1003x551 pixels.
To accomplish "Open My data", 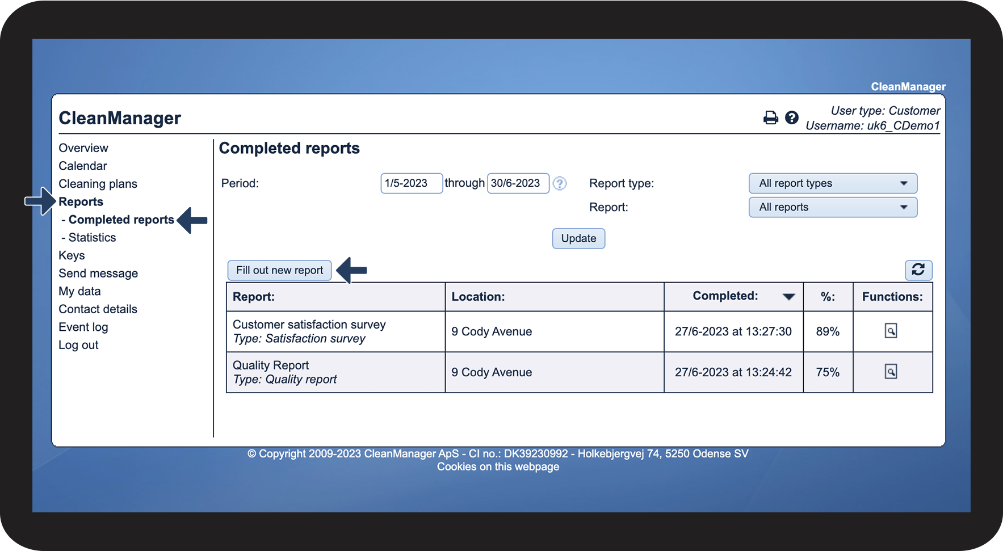I will click(79, 291).
